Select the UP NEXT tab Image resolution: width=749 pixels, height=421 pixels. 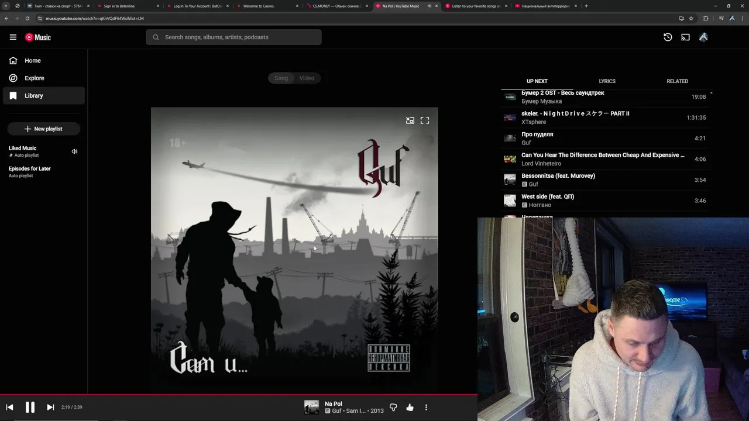(537, 81)
